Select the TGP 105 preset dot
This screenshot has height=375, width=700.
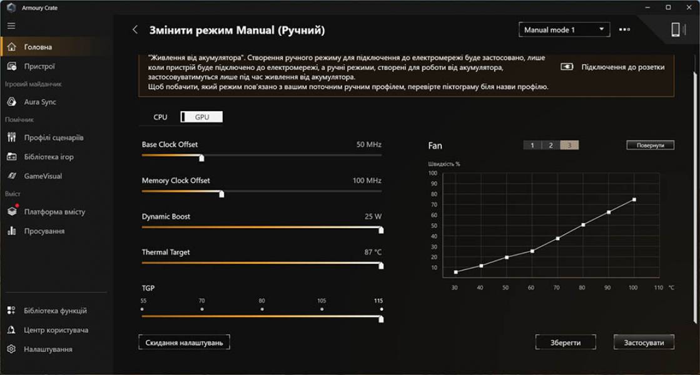coord(322,309)
